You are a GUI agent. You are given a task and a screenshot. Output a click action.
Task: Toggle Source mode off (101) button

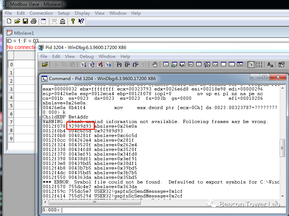(260, 64)
